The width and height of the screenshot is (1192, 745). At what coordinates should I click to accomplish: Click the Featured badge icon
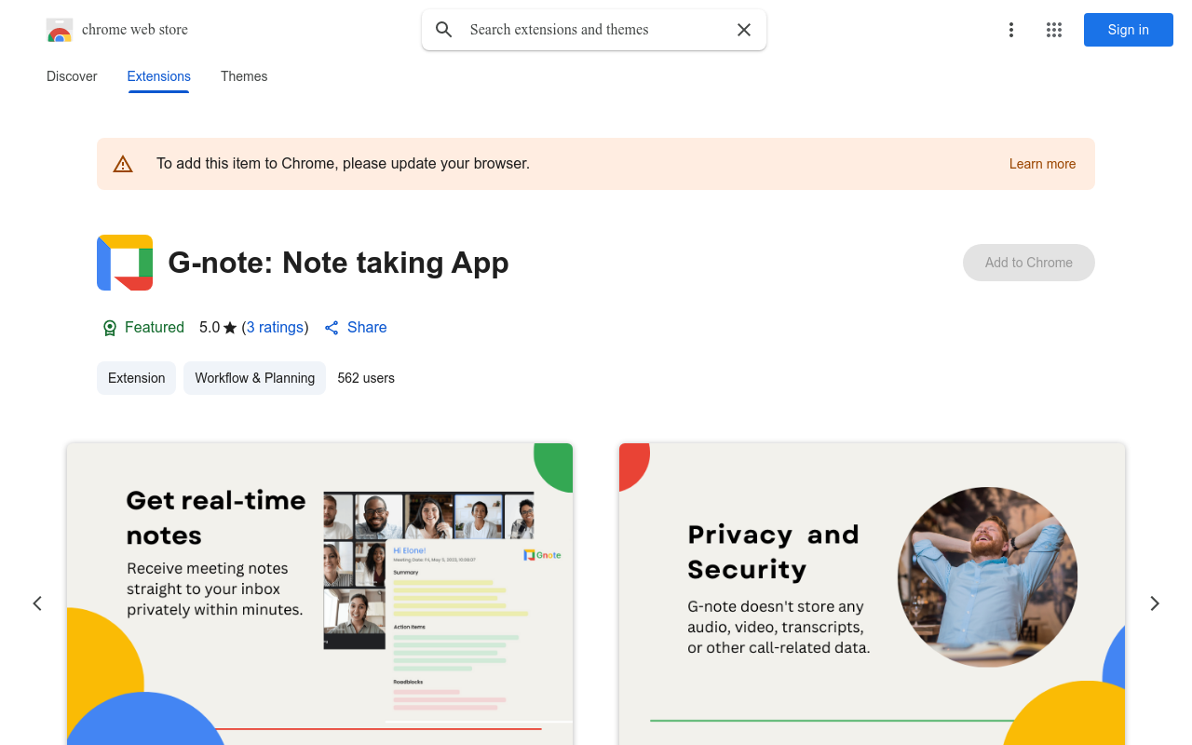pyautogui.click(x=110, y=328)
